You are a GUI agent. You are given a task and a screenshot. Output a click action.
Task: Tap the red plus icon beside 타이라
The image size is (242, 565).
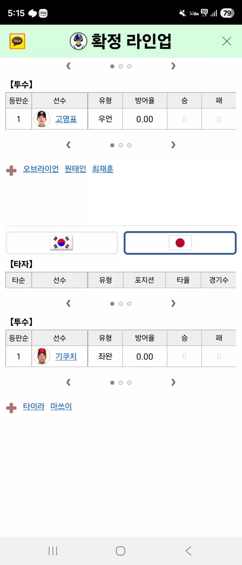click(x=11, y=408)
